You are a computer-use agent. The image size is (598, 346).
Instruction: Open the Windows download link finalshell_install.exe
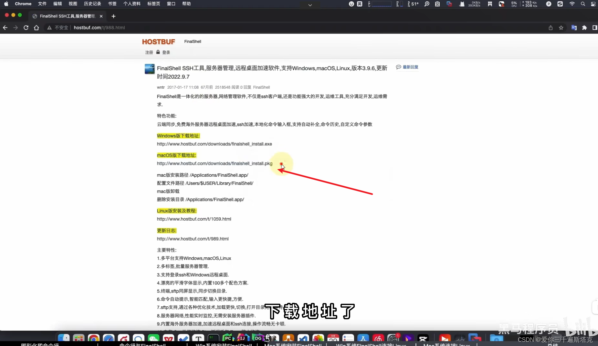(214, 144)
